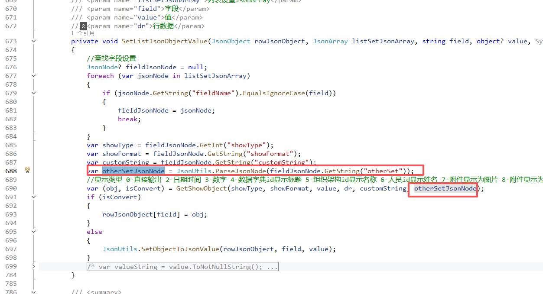The width and height of the screenshot is (543, 294).
Task: Fold the if block at line 679
Action: [x=34, y=93]
